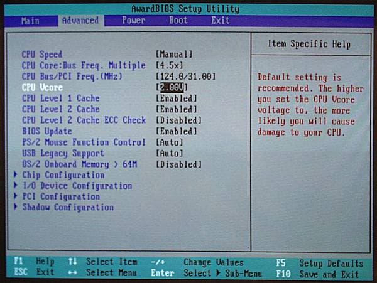Image resolution: width=377 pixels, height=283 pixels.
Task: Expand the Chip Configuration sub-menu arrow
Action: pyautogui.click(x=16, y=174)
